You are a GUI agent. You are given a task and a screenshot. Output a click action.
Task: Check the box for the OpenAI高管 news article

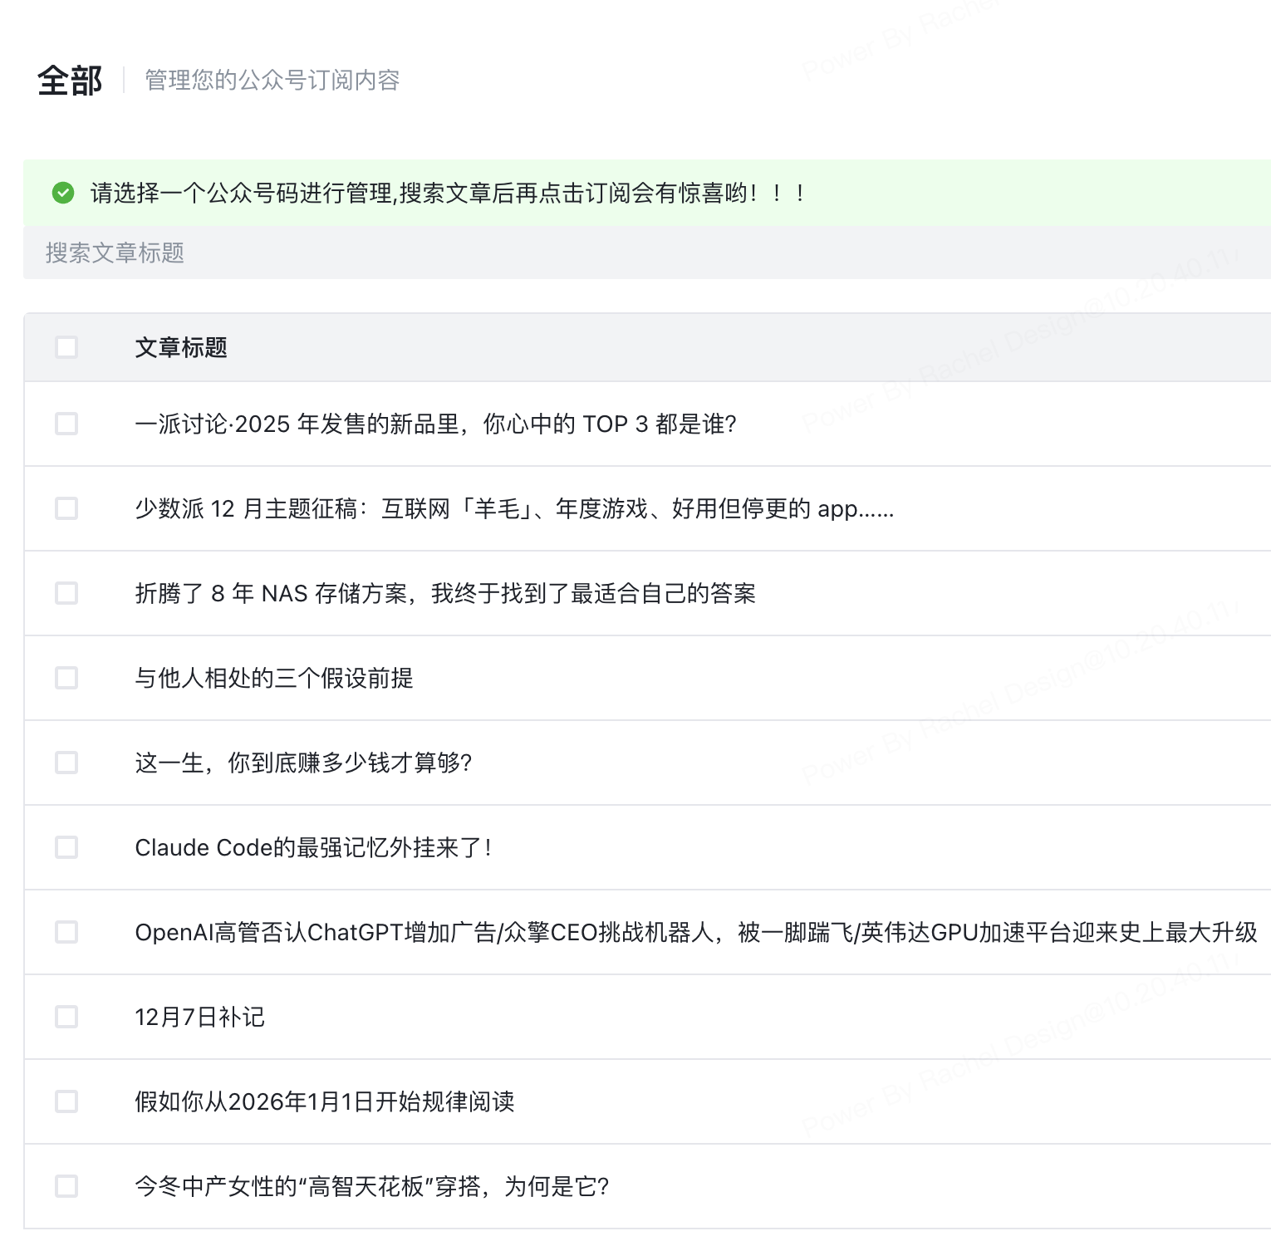[66, 933]
